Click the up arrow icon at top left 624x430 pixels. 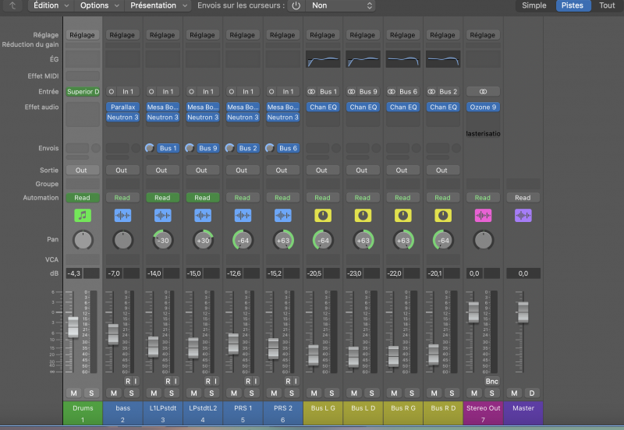coord(12,5)
